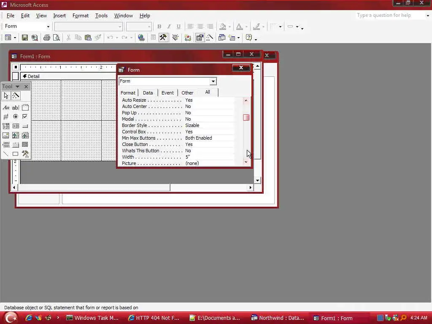Select the Image tool in the Toolbox
This screenshot has width=432, height=324.
pos(6,135)
